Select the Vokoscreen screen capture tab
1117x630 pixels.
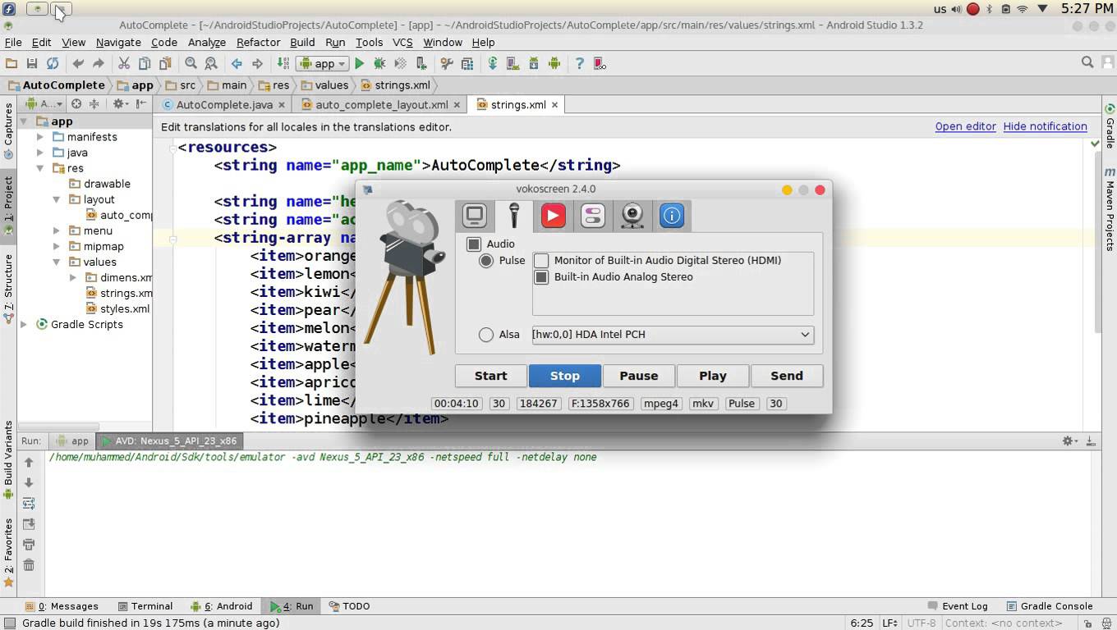475,216
